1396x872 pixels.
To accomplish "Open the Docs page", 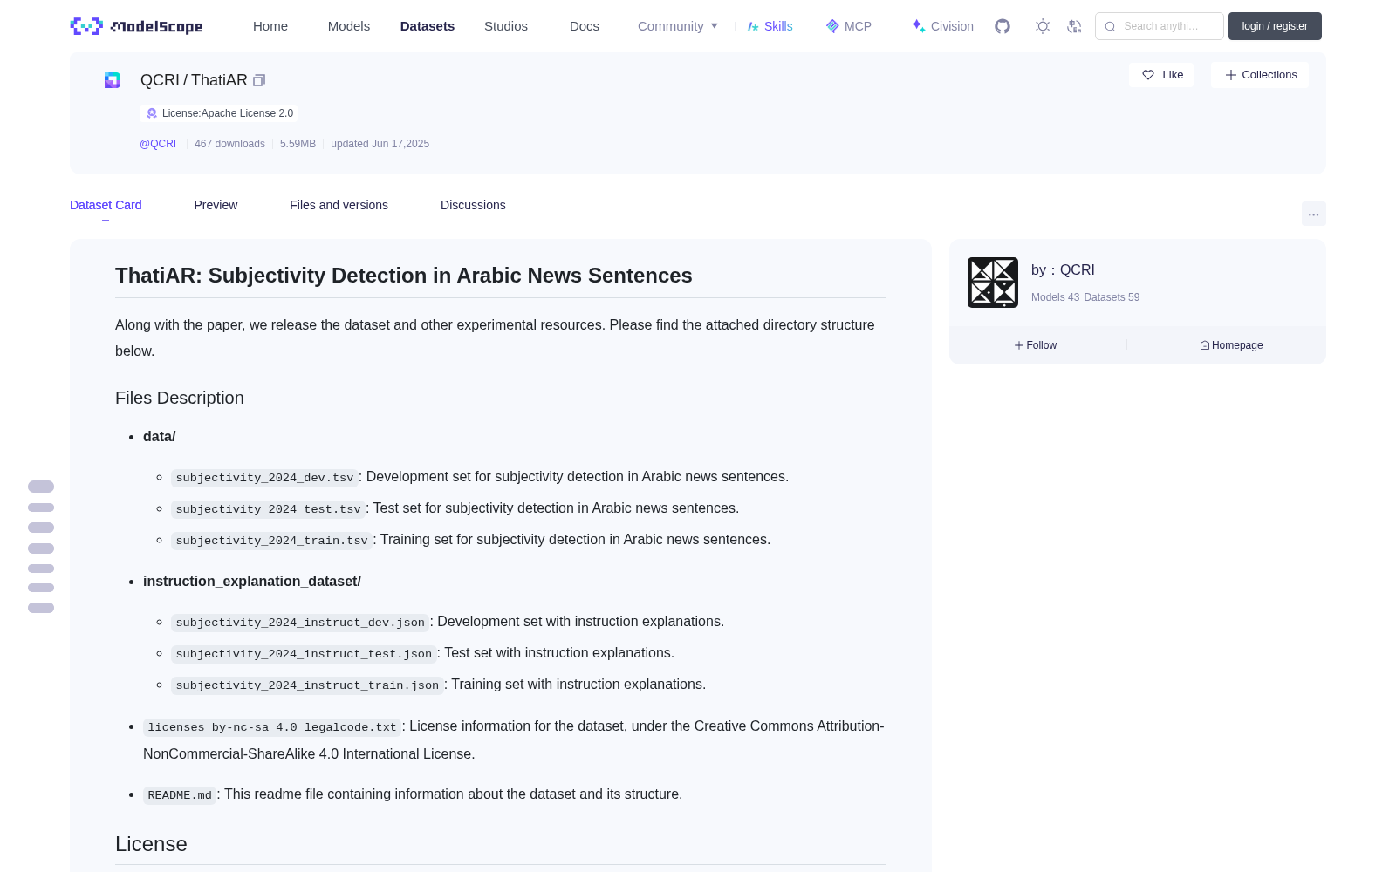I will pos(585,26).
